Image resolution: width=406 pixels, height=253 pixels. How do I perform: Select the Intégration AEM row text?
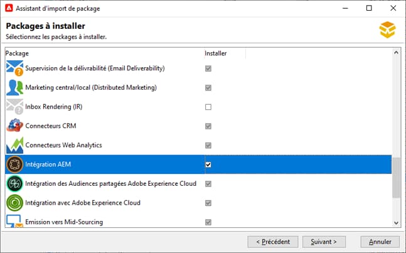click(x=48, y=164)
